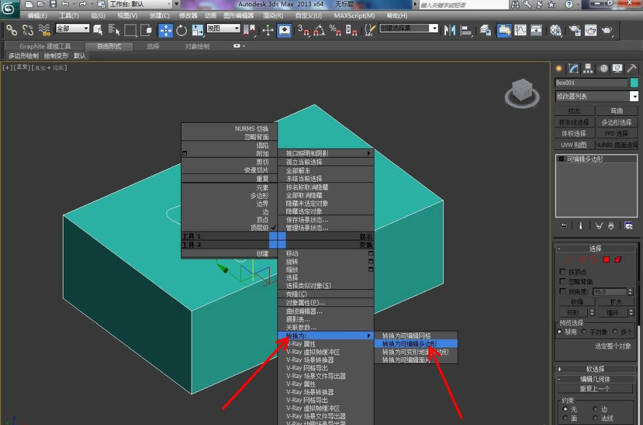Image resolution: width=643 pixels, height=425 pixels.
Task: Enable the 按顶点 checkbox
Action: pos(562,272)
